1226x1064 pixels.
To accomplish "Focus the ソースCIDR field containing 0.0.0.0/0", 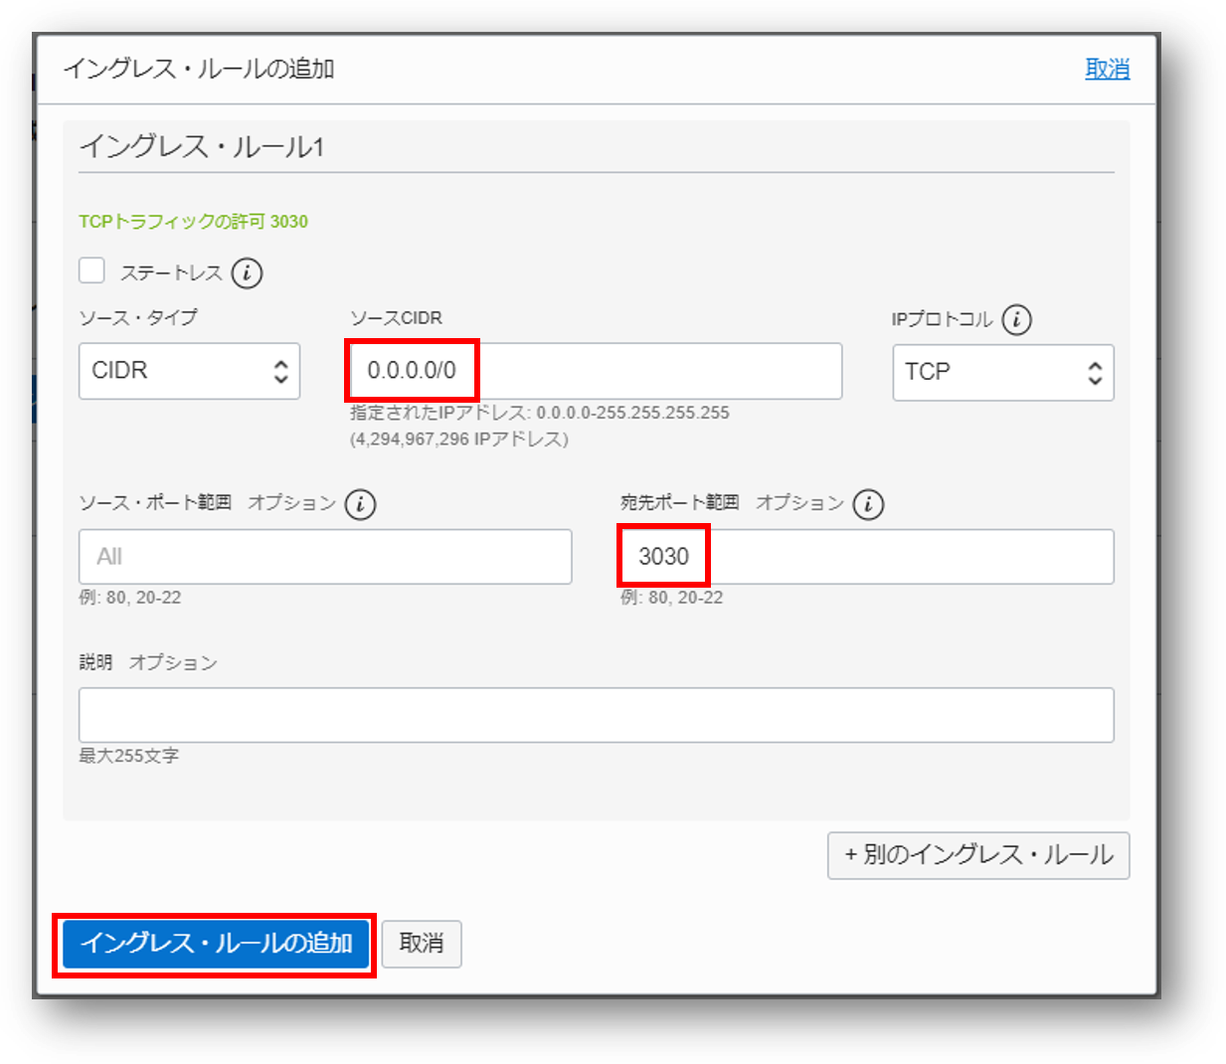I will point(595,371).
